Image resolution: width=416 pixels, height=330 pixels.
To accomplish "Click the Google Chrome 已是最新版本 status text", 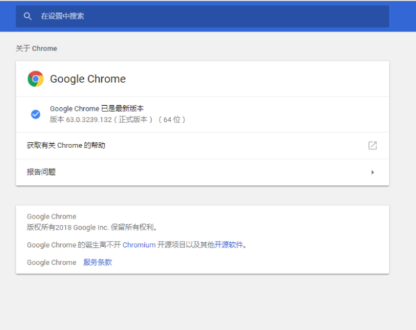I will [x=96, y=109].
